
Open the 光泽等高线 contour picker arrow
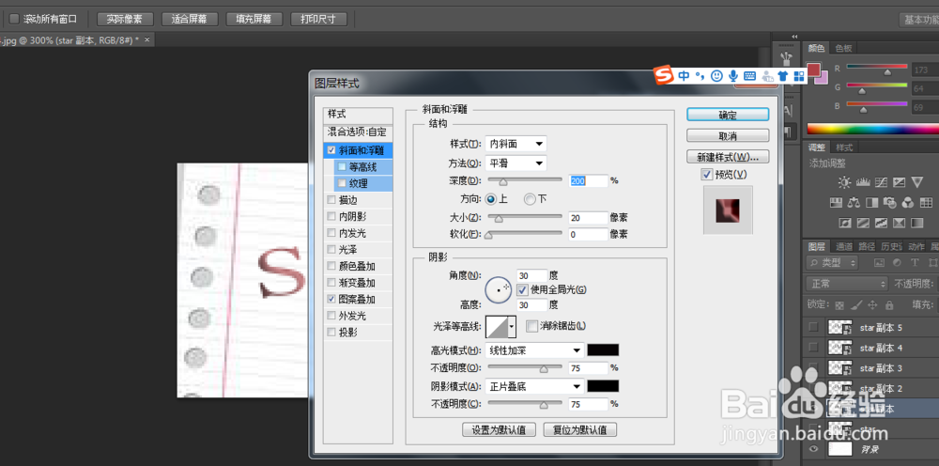point(512,326)
